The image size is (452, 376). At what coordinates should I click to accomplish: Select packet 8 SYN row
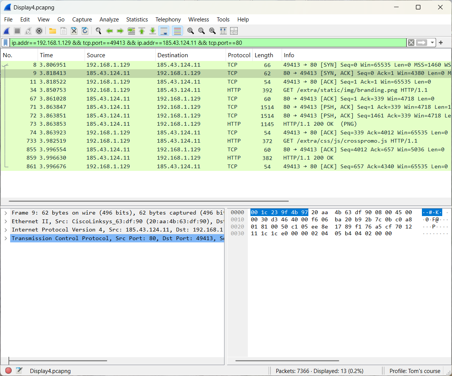[226, 65]
